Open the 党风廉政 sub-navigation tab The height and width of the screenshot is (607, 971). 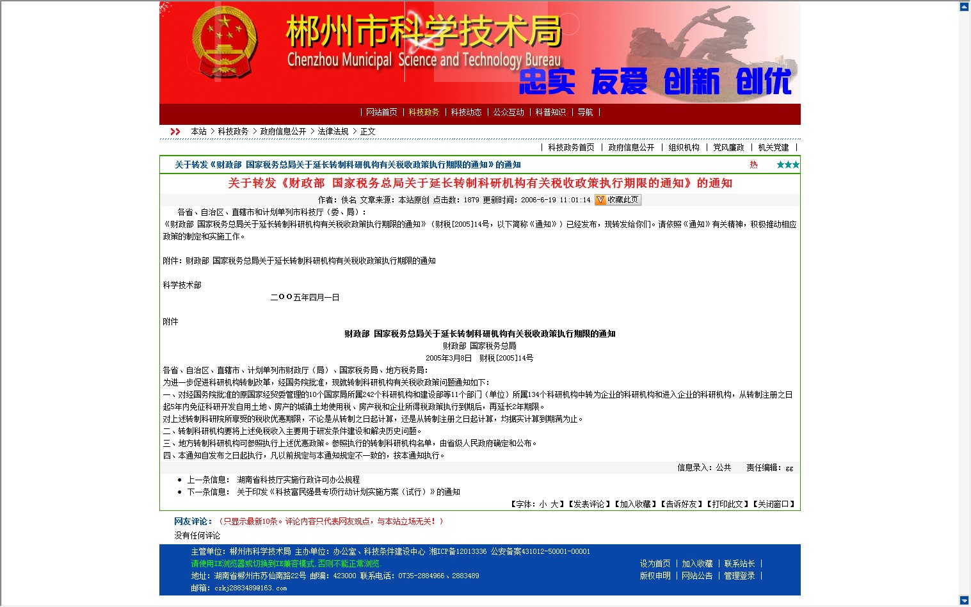coord(728,147)
